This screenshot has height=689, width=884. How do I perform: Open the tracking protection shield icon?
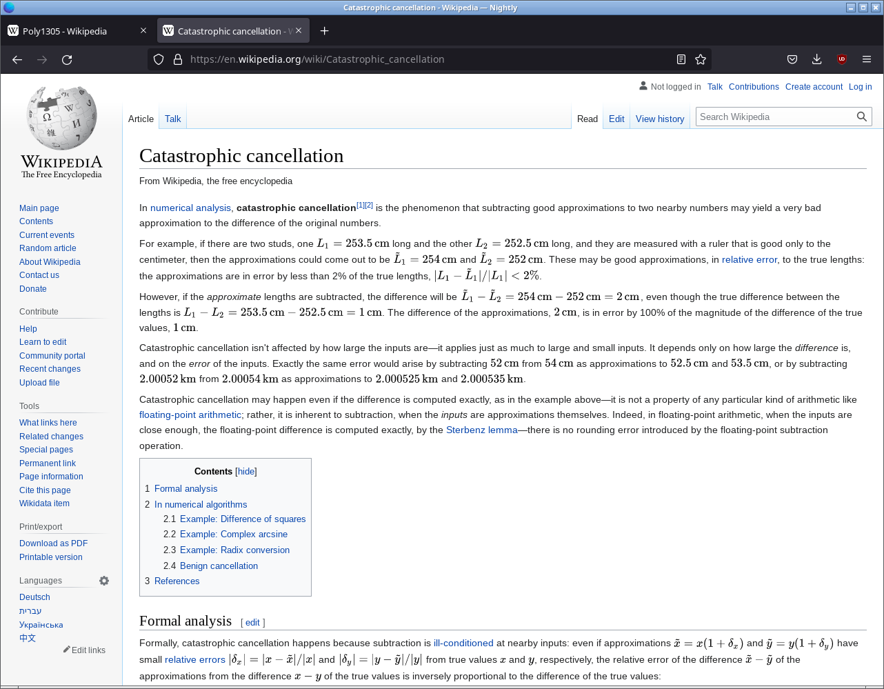(x=159, y=59)
